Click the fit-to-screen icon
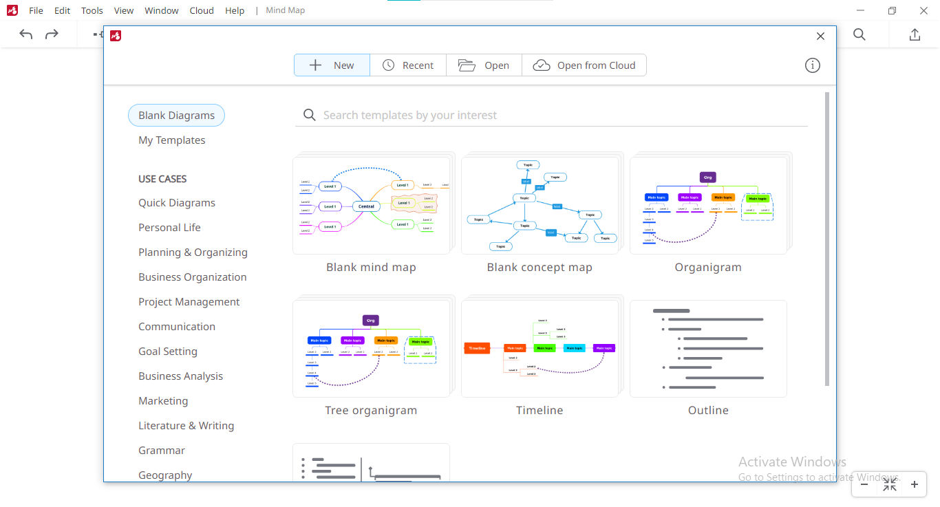The width and height of the screenshot is (940, 507). (x=890, y=484)
